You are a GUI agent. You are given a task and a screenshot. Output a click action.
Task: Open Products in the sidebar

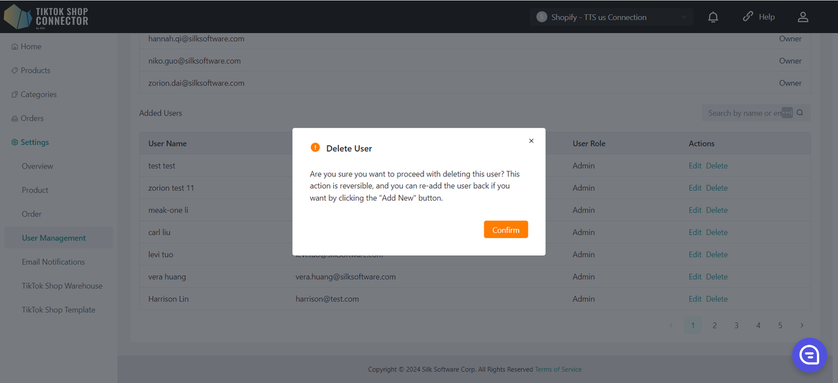[x=35, y=71]
